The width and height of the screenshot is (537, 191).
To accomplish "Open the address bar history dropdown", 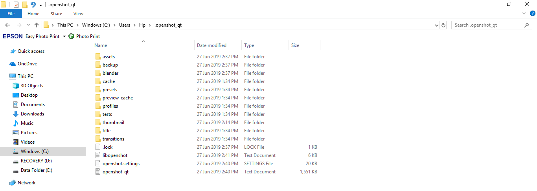I will (436, 25).
